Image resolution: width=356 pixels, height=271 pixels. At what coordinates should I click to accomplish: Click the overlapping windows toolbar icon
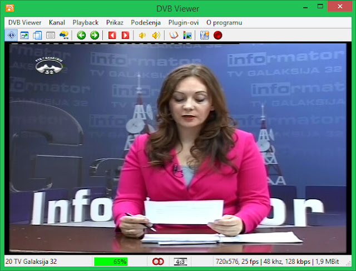[37, 35]
